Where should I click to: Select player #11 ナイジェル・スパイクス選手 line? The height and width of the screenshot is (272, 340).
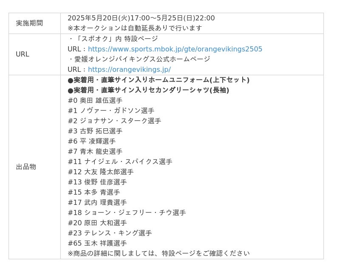click(x=120, y=161)
